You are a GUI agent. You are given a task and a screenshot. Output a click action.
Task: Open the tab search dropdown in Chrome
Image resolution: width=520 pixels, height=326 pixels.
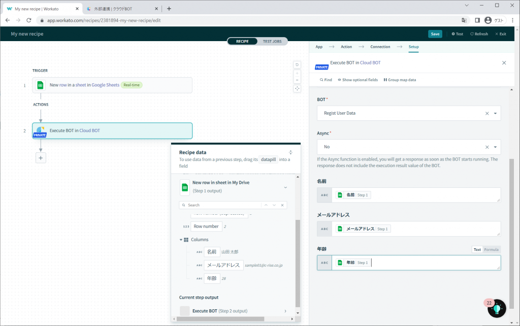[467, 5]
